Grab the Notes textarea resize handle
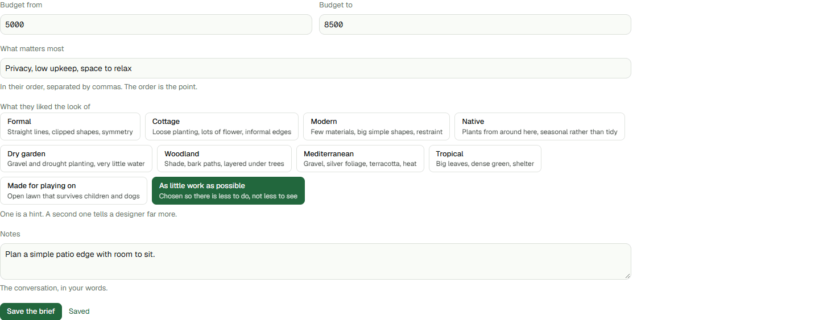 (x=627, y=276)
